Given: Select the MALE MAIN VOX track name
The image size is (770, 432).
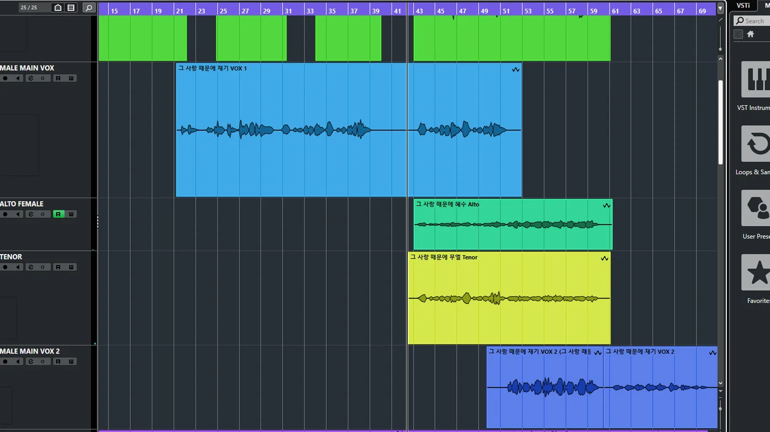Looking at the screenshot, I should (27, 68).
